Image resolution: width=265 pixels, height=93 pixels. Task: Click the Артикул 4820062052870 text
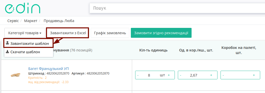90,73
